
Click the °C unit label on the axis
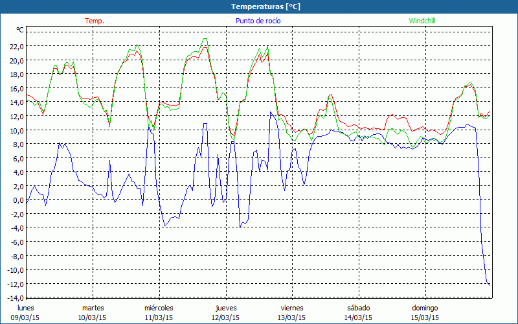pyautogui.click(x=19, y=30)
